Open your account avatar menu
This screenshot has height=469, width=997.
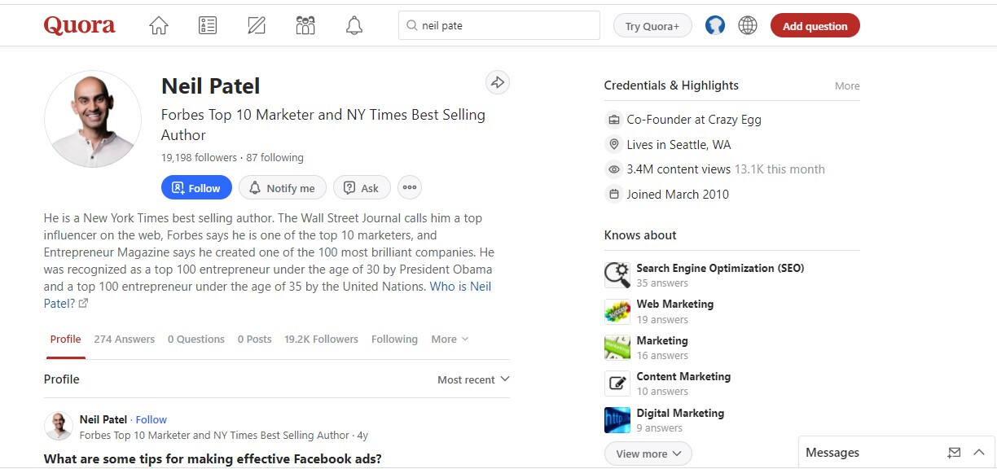pos(715,25)
